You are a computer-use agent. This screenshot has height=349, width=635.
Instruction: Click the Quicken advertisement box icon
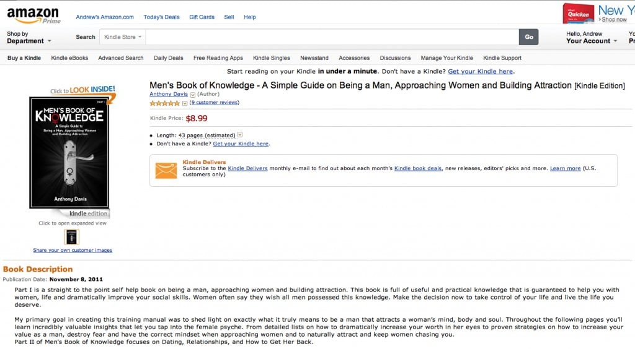coord(579,14)
